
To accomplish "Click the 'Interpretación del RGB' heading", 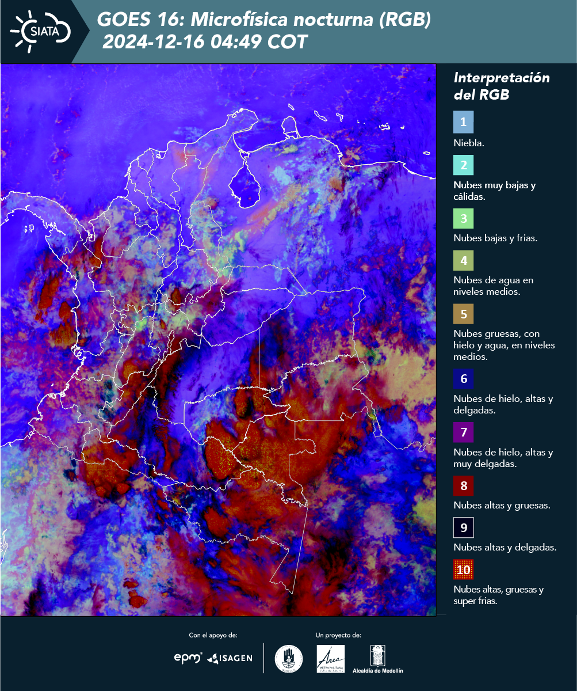I will tap(502, 86).
